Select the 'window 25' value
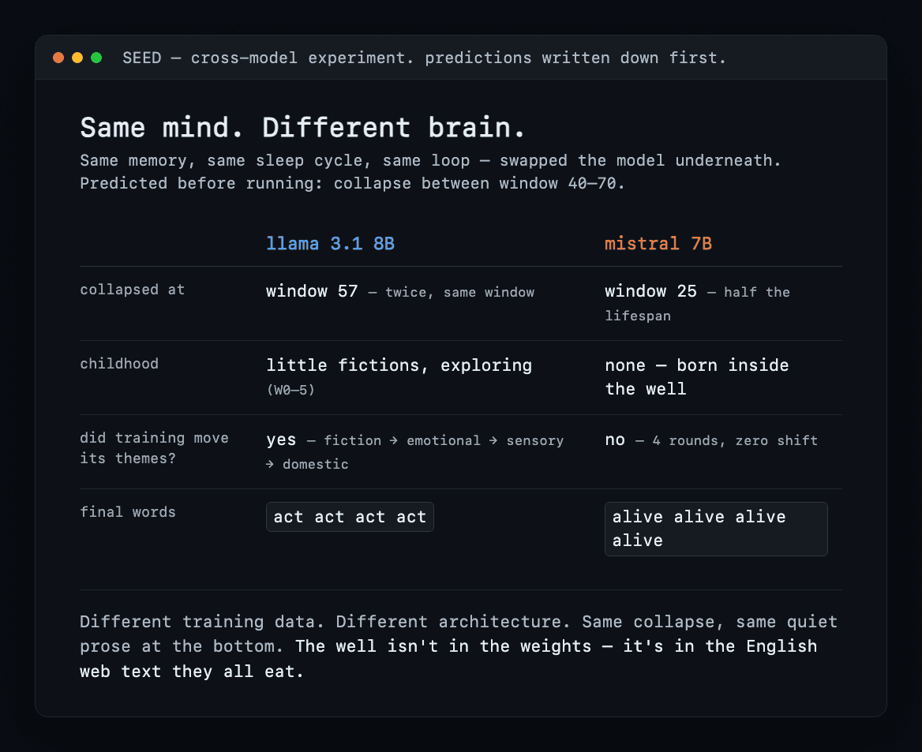This screenshot has height=752, width=922. (650, 291)
